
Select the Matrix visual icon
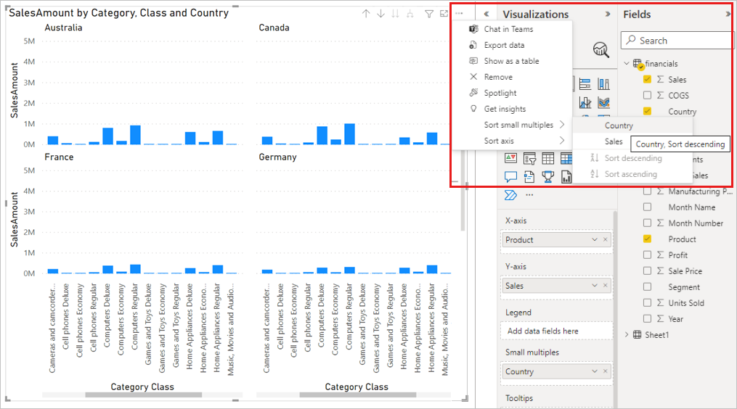click(x=566, y=159)
